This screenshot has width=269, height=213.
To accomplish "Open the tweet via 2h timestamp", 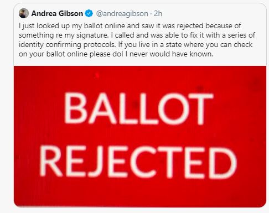I will [158, 13].
